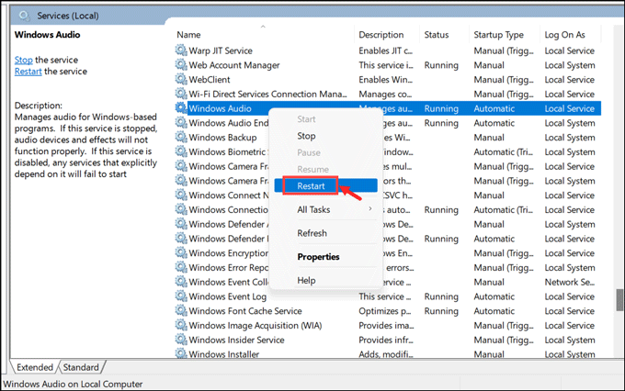Select Wi-Fi Direct Services Connection Manager row
625x391 pixels.
point(388,94)
